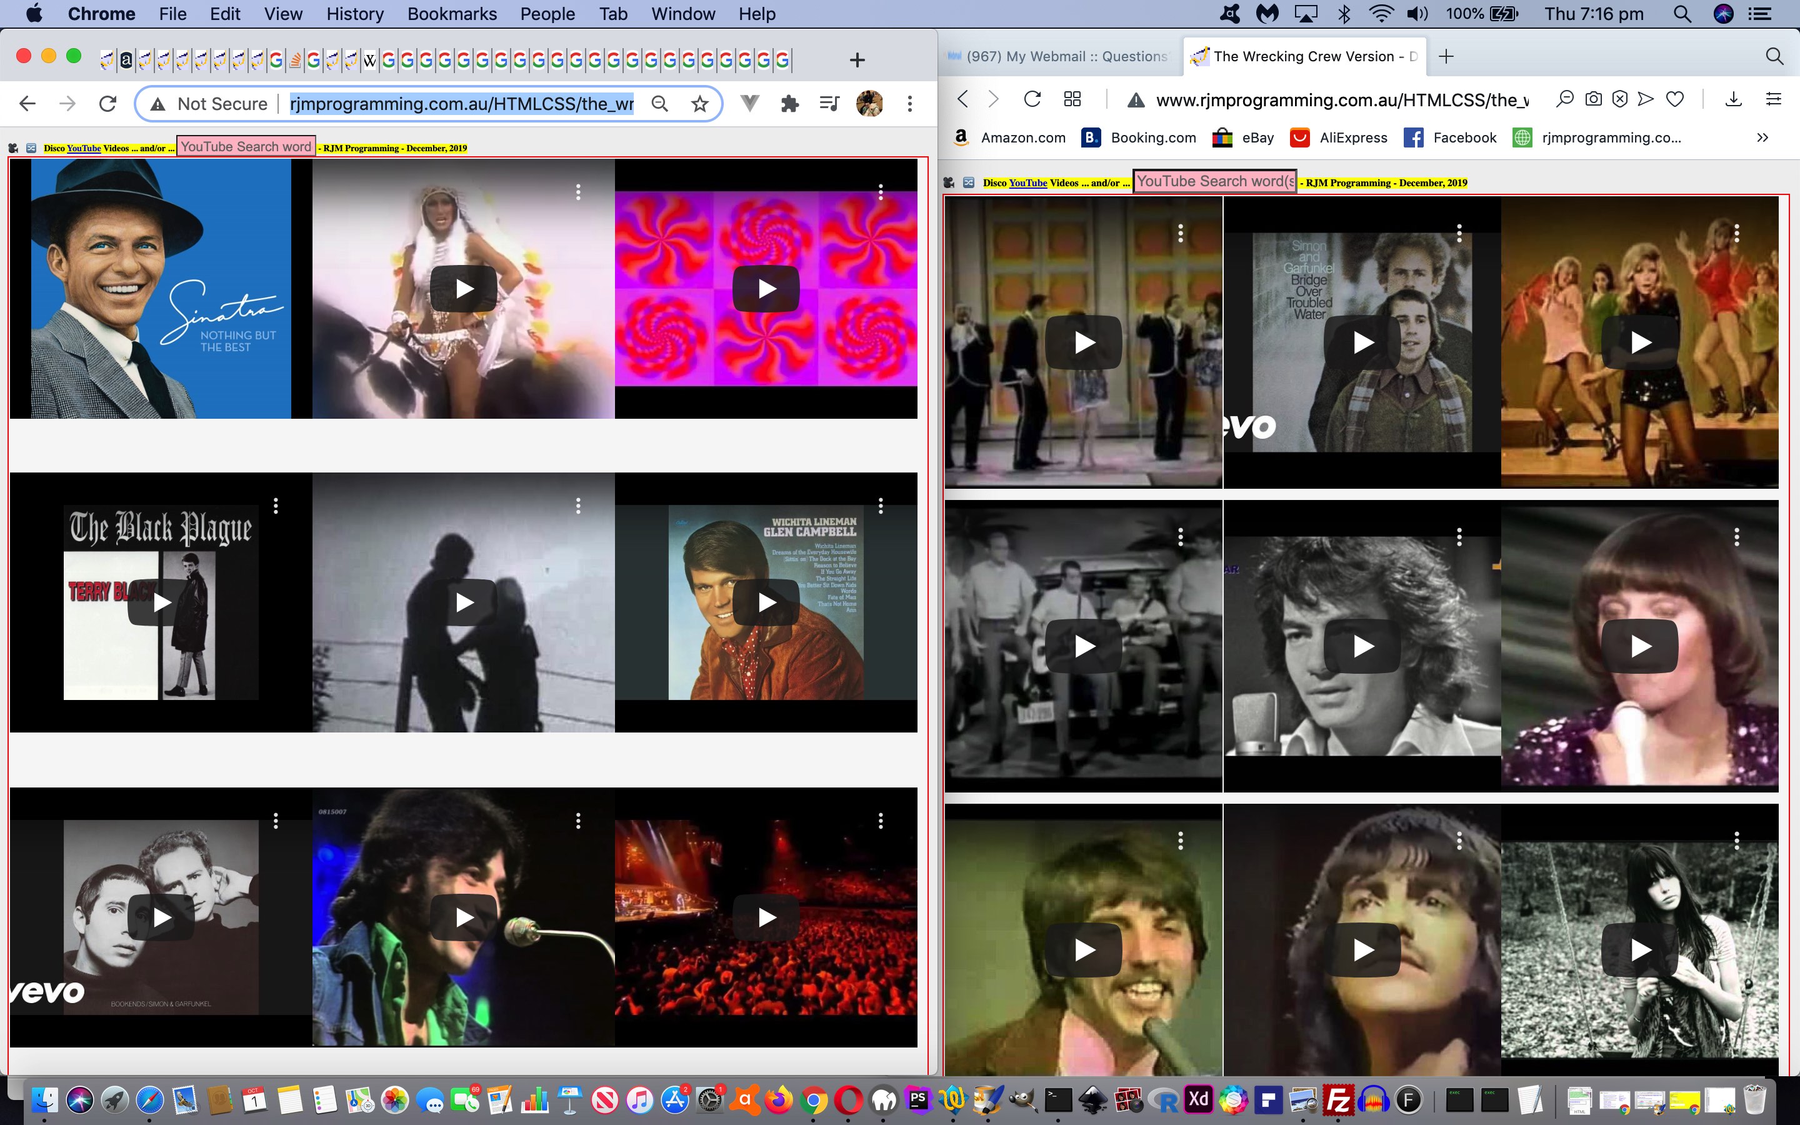
Task: Play The Black Plague Terry Black video
Action: pyautogui.click(x=161, y=602)
